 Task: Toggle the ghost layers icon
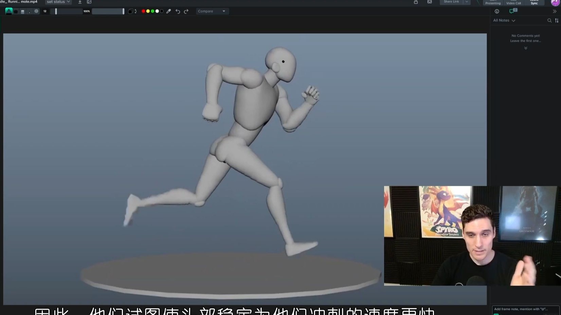click(x=130, y=11)
